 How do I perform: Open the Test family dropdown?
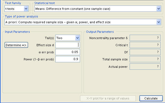[16, 9]
